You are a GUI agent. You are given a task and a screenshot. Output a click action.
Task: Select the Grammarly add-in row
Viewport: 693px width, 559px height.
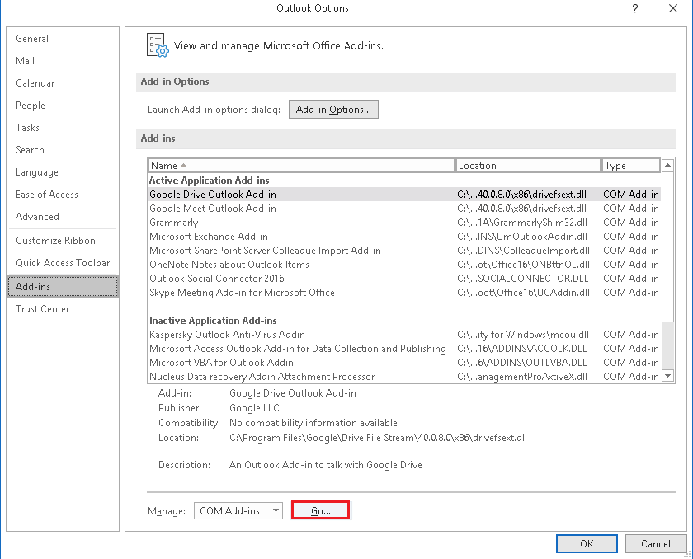tap(404, 223)
